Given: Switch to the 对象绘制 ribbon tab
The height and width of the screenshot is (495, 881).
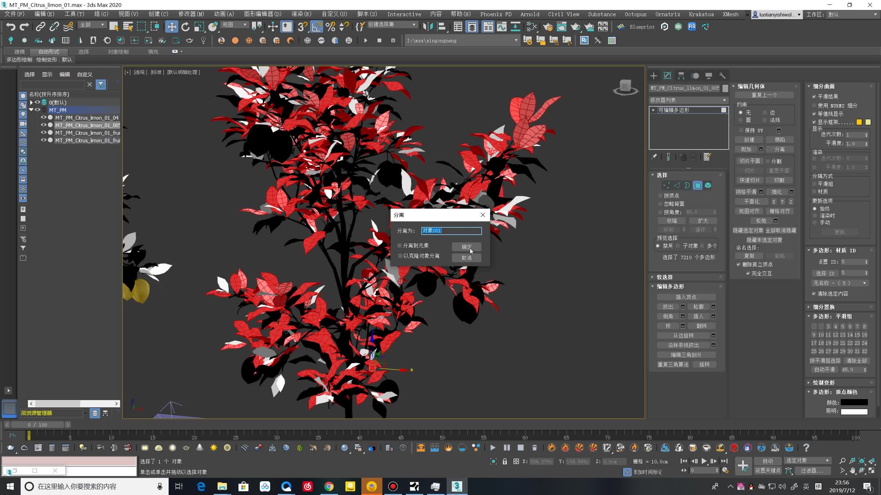Looking at the screenshot, I should pyautogui.click(x=118, y=52).
